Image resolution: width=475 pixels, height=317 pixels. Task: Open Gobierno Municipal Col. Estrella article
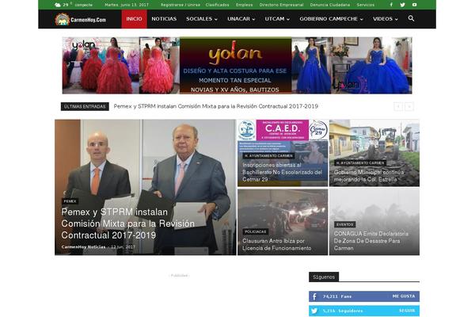point(369,176)
